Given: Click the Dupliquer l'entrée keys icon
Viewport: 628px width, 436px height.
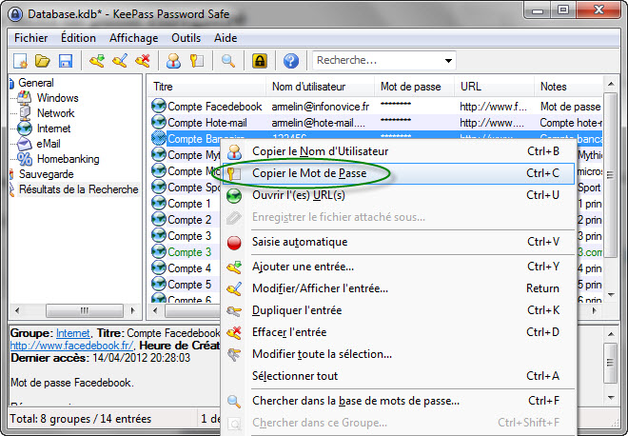Looking at the screenshot, I should point(234,311).
